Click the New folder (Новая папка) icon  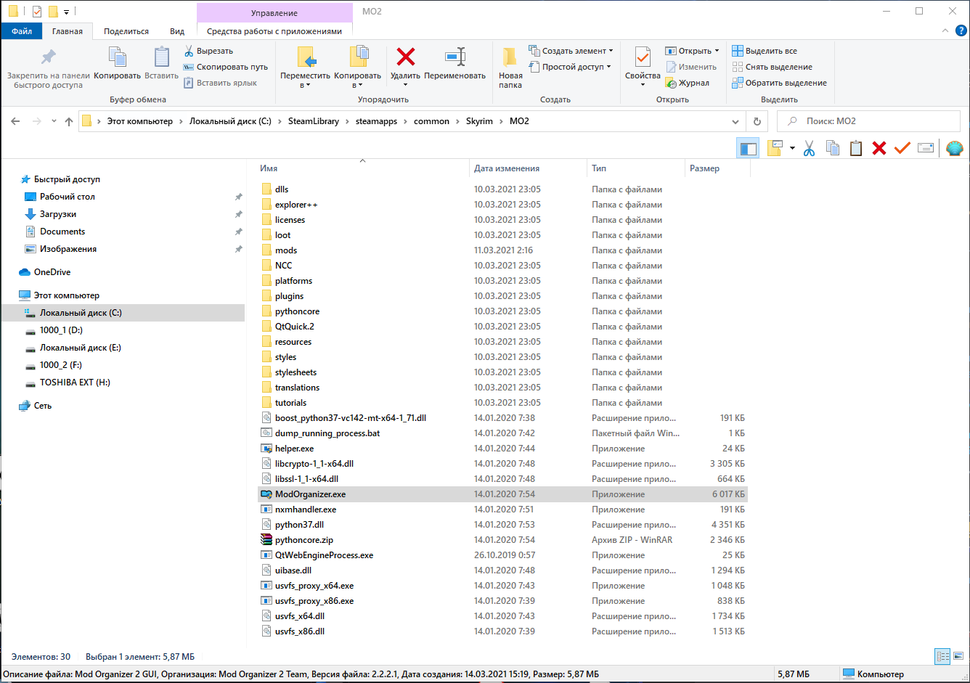tap(510, 57)
